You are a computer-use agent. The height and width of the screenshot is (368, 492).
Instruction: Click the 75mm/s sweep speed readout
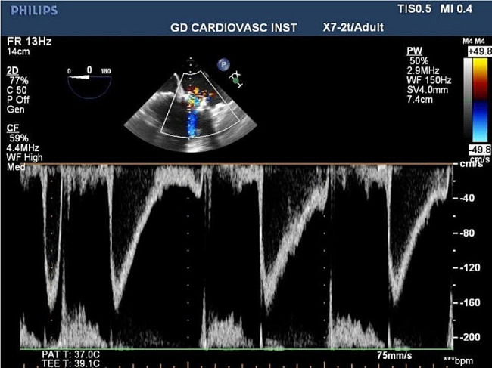point(394,354)
